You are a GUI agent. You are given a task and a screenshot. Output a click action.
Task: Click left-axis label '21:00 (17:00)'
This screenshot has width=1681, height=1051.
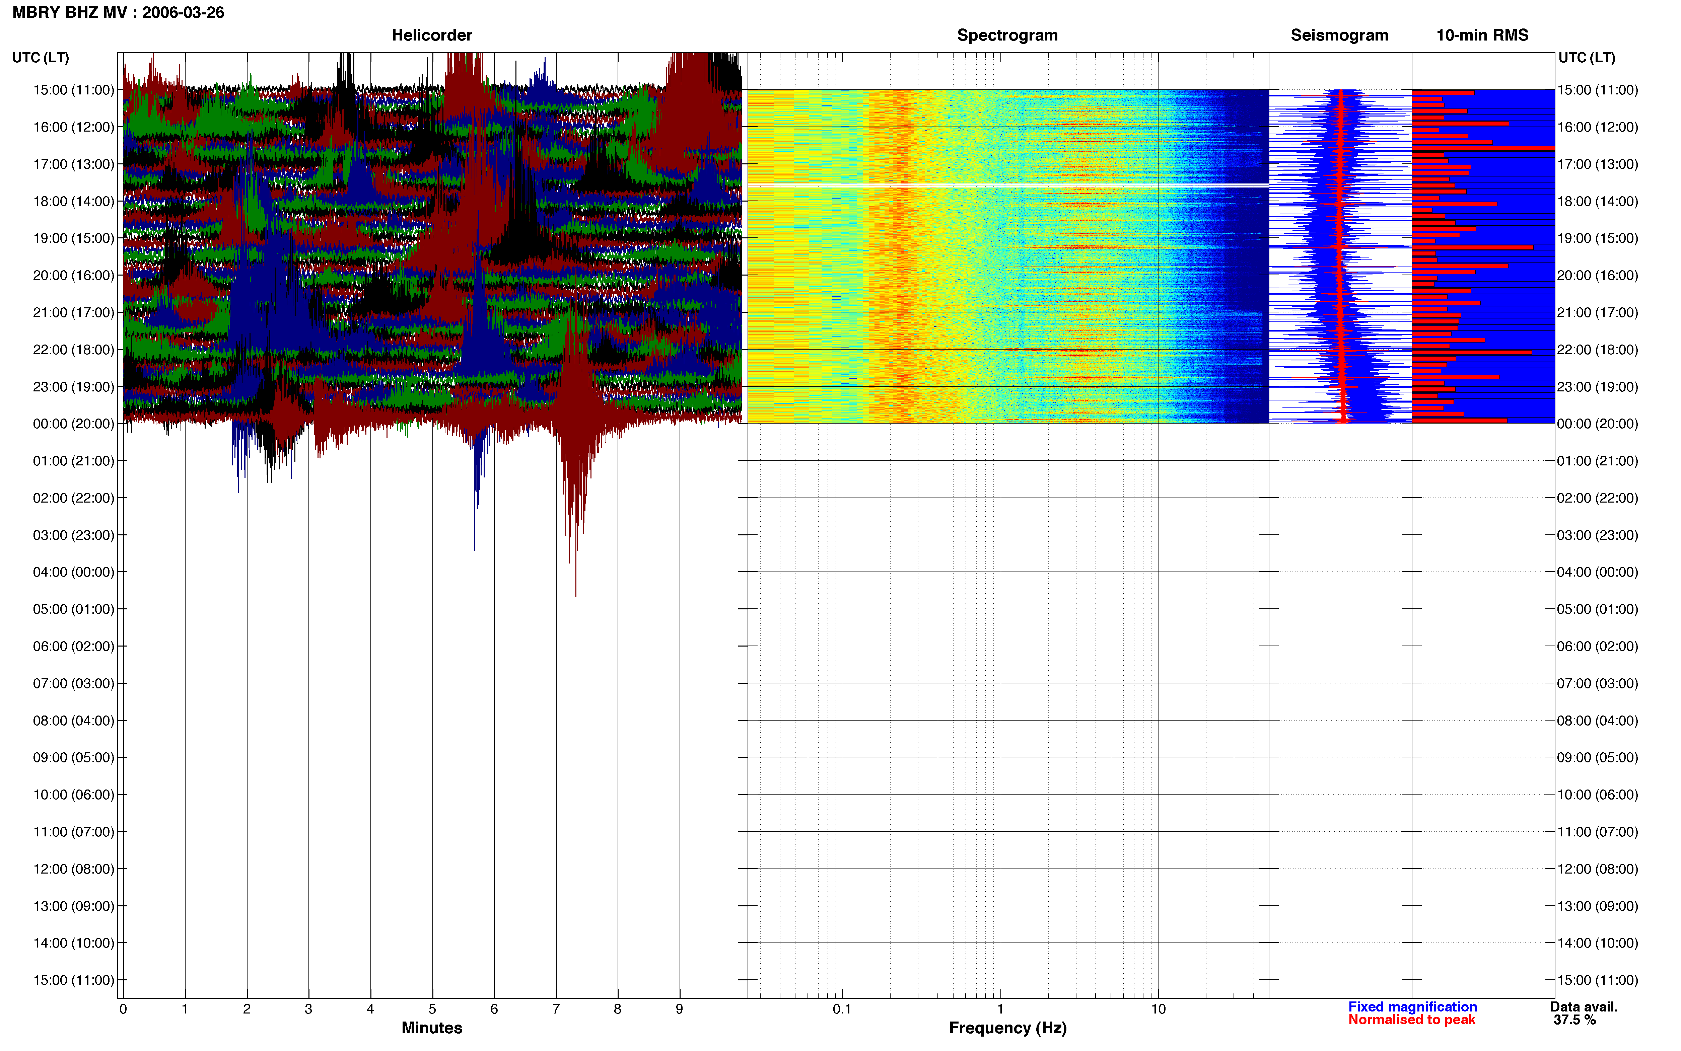74,313
